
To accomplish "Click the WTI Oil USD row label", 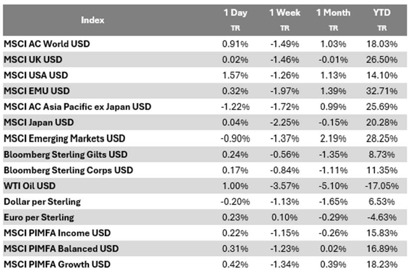I will coord(30,186).
